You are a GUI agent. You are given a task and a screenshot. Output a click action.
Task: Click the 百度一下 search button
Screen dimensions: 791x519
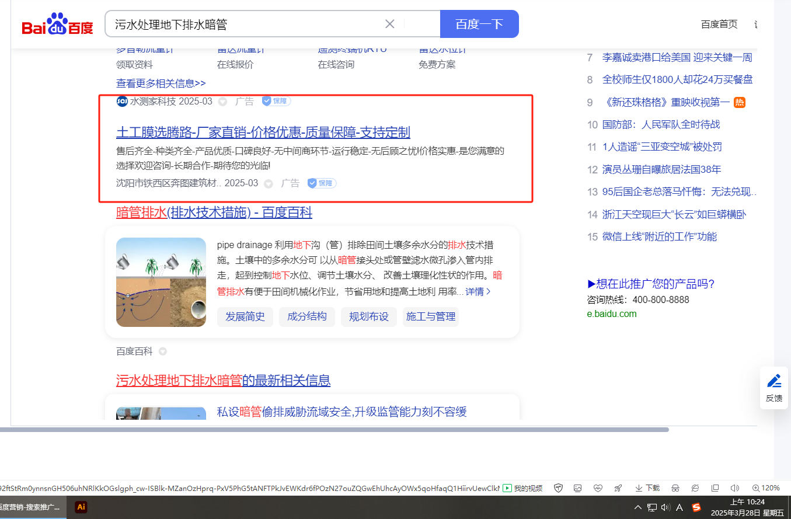[x=479, y=24]
